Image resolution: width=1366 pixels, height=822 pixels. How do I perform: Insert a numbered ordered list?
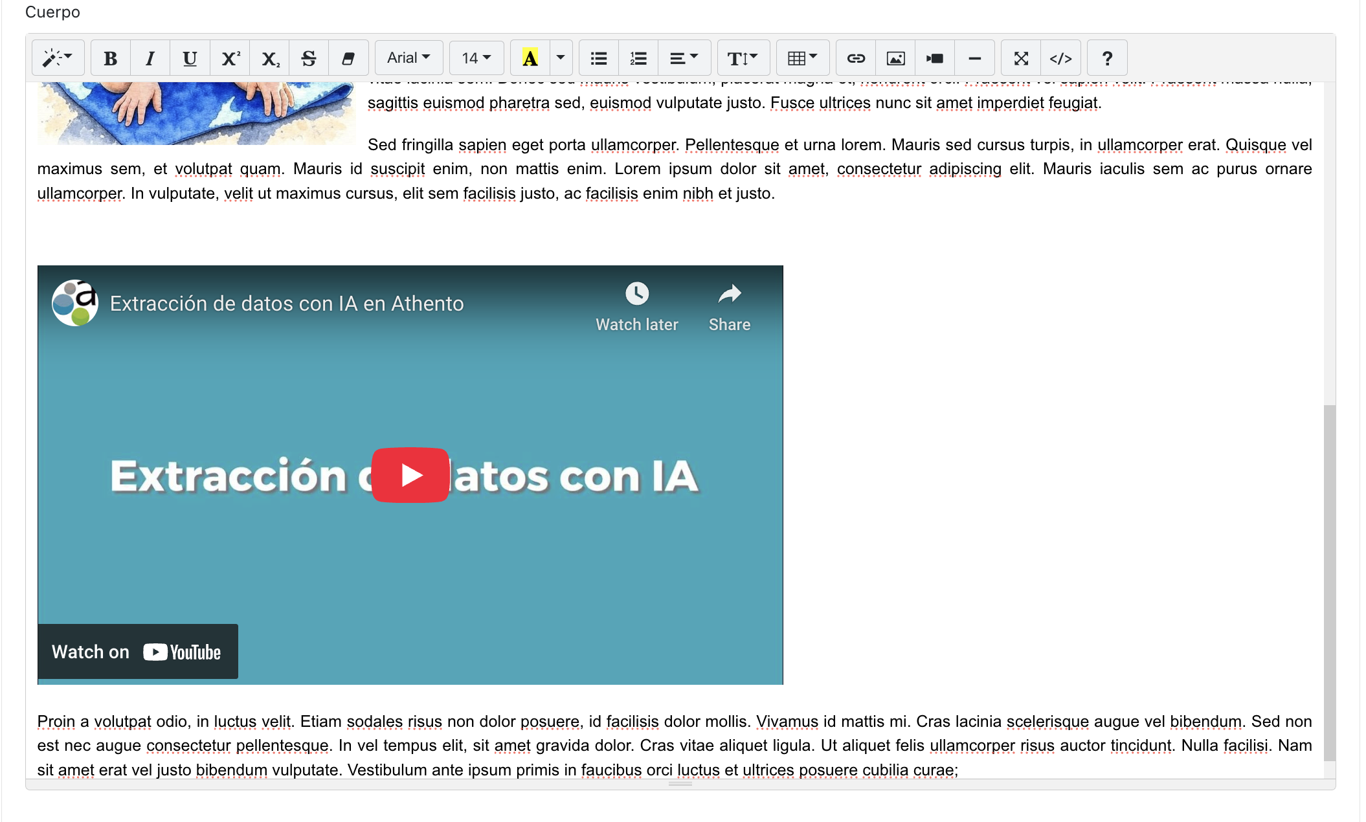[x=638, y=58]
